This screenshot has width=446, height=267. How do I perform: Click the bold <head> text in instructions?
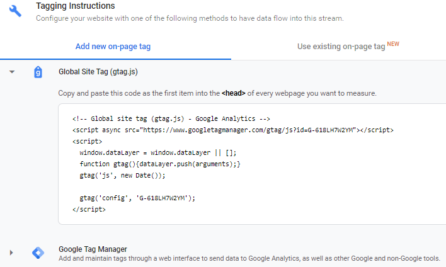click(x=234, y=93)
